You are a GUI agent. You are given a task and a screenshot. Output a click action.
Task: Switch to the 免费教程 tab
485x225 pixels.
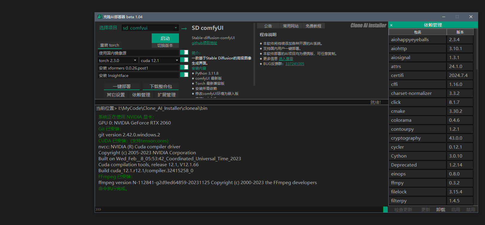[x=314, y=26]
